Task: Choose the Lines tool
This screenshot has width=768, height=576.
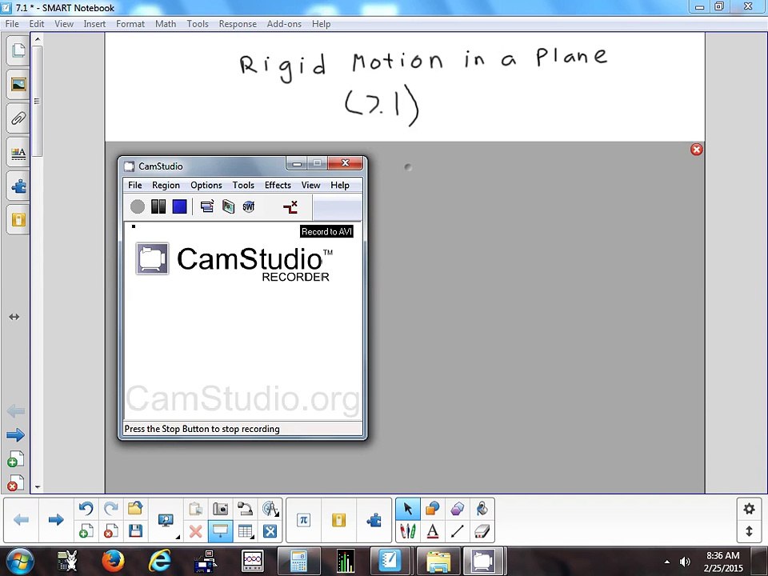Action: click(458, 531)
